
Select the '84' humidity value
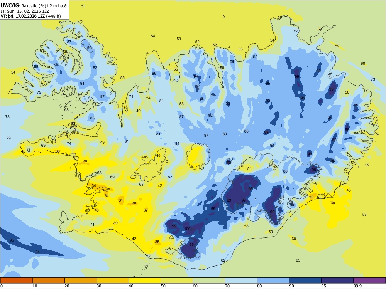tap(177, 143)
